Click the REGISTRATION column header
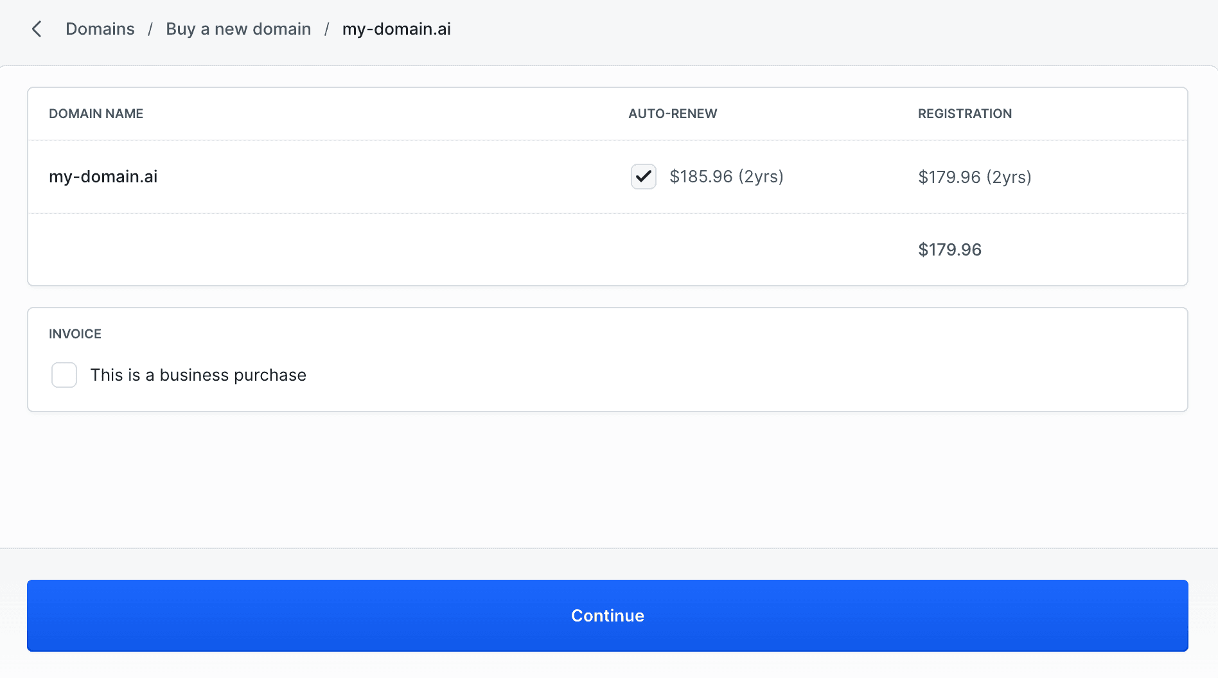Screen dimensions: 1218x678 (x=964, y=114)
